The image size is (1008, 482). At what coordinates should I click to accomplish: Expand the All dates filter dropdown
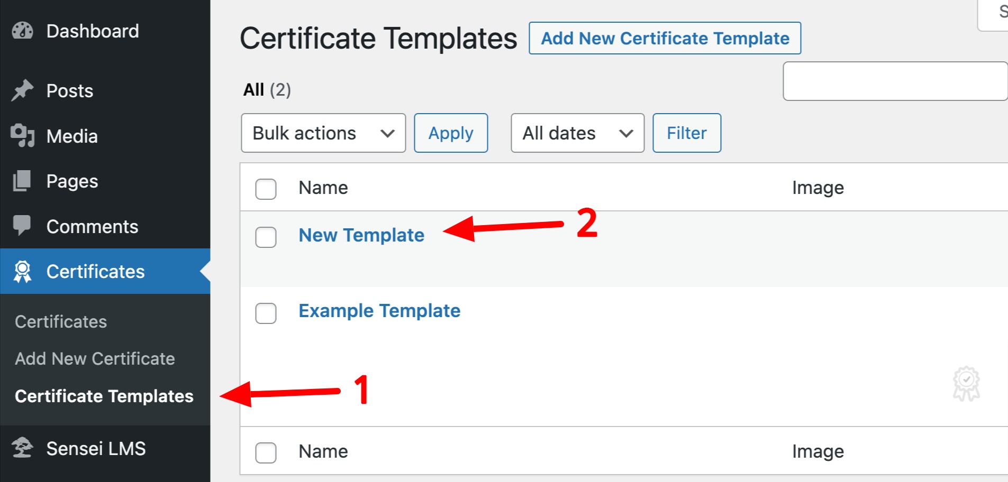pyautogui.click(x=577, y=133)
